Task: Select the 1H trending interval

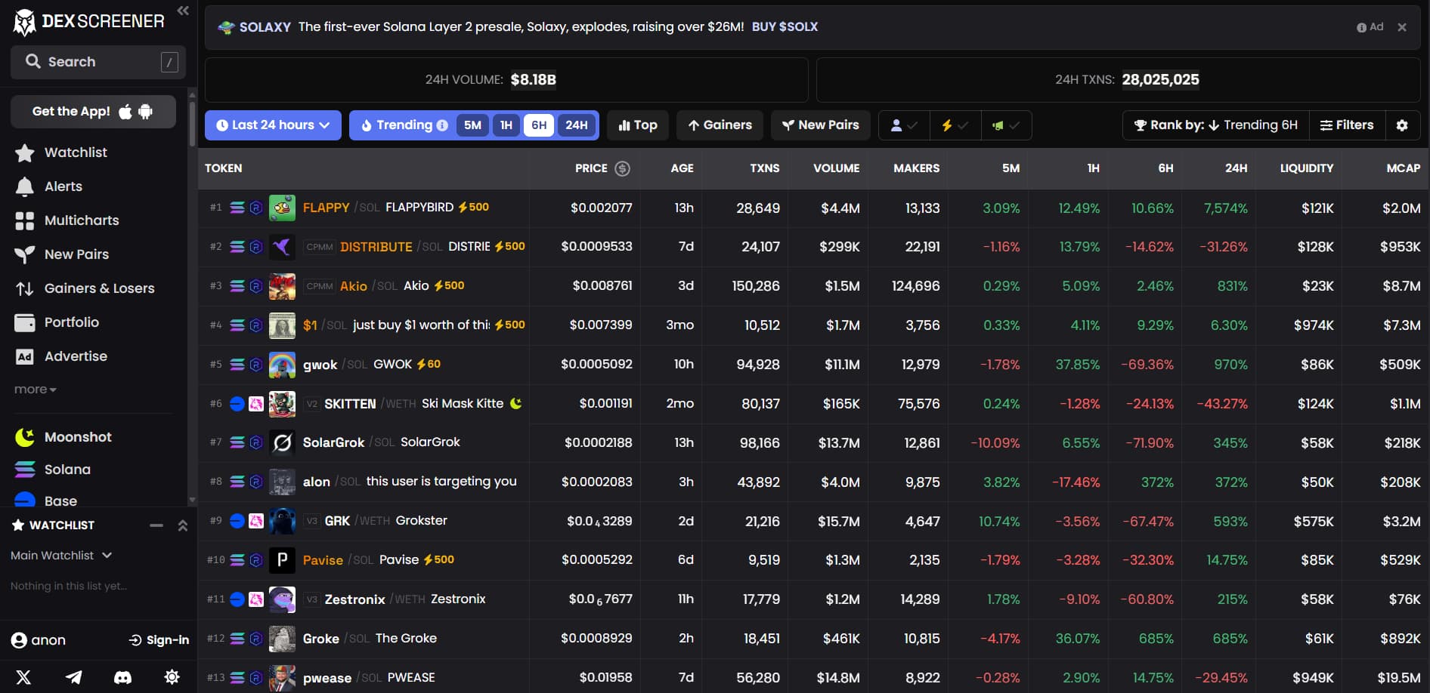Action: click(506, 125)
